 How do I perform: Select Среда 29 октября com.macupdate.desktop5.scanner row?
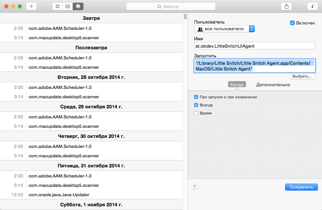coord(92,126)
